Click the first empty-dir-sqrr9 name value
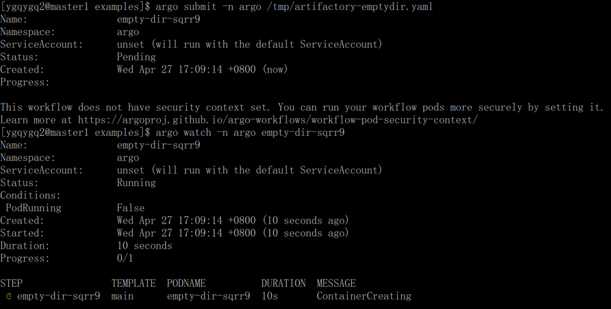This screenshot has width=611, height=309. click(x=158, y=19)
